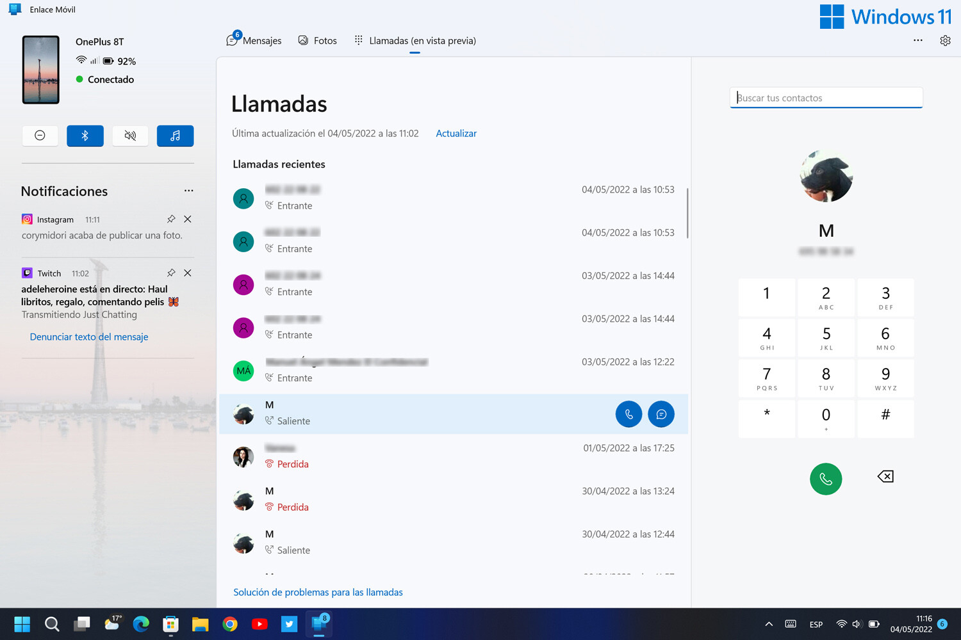Toggle the Bluetooth connection
This screenshot has height=640, width=961.
coord(85,136)
